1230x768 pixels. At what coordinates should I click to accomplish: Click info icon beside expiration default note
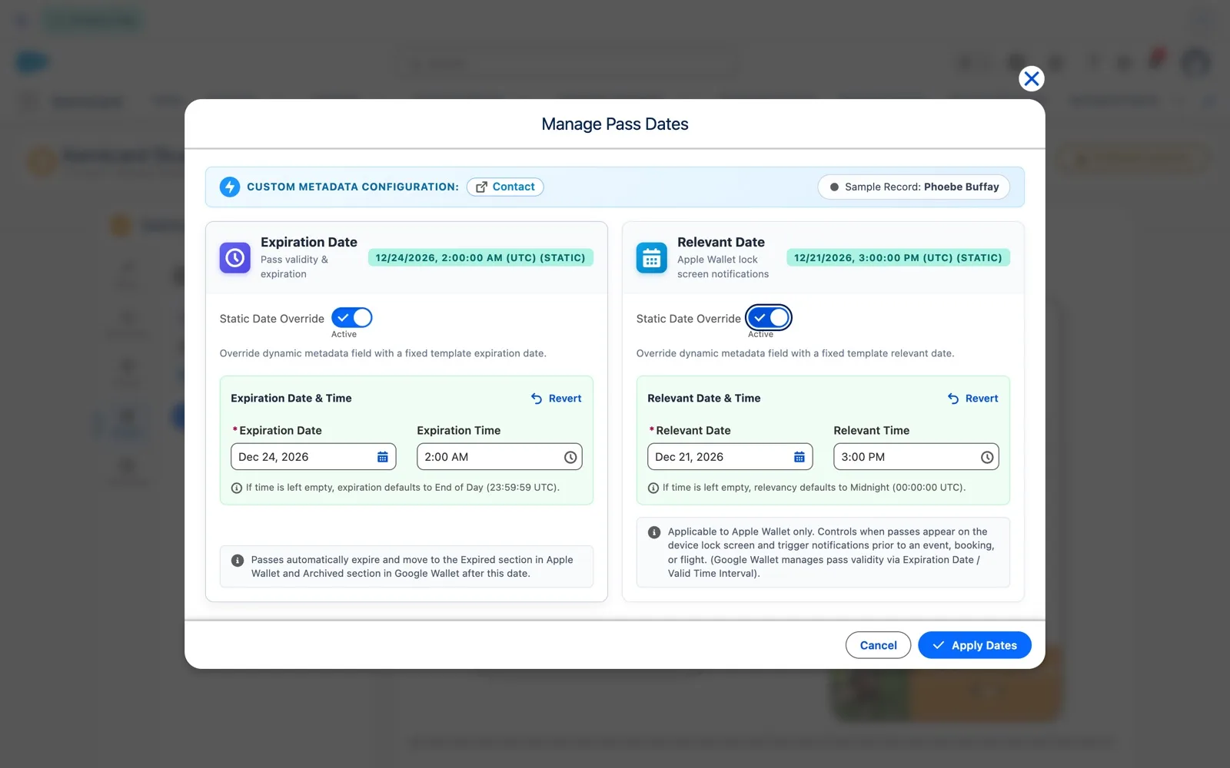click(237, 488)
